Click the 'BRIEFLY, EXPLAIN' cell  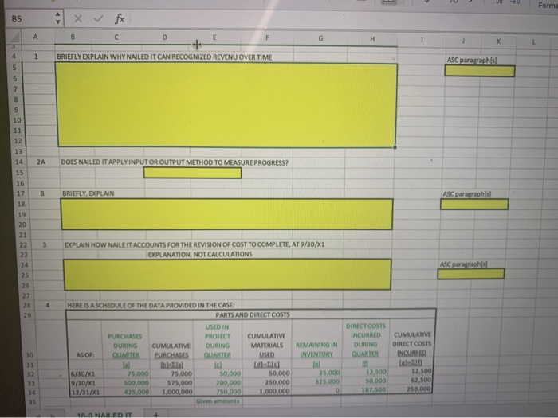[x=88, y=193]
